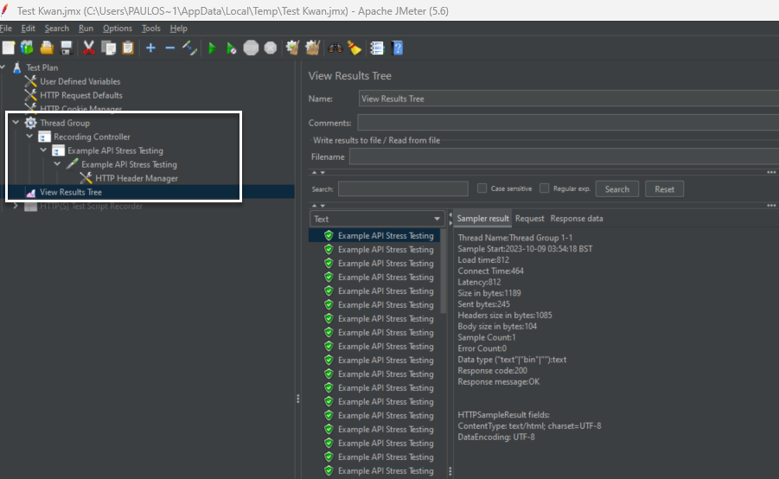Image resolution: width=779 pixels, height=479 pixels.
Task: Click the Add plus icon in toolbar
Action: [150, 48]
